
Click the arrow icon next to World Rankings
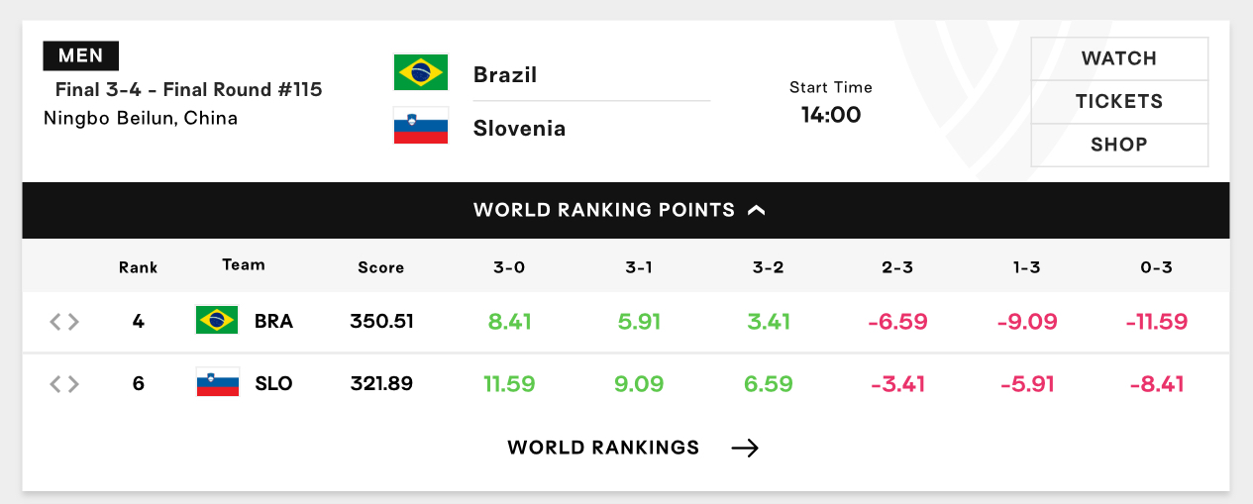pyautogui.click(x=745, y=448)
